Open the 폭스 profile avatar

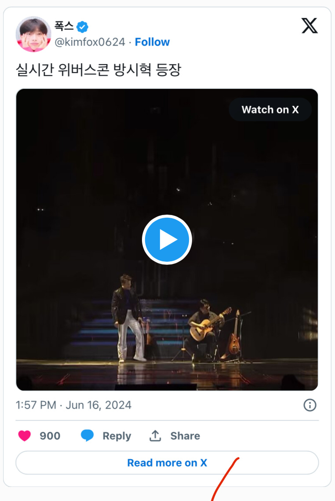(x=33, y=34)
